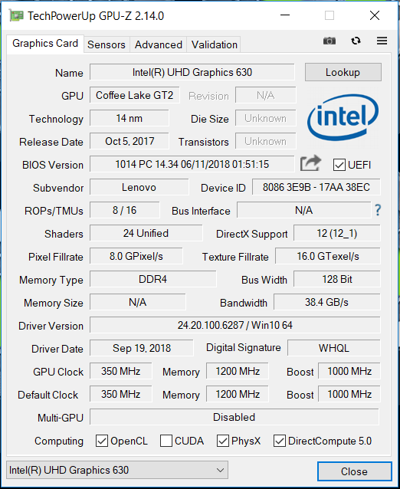Click the GPU-Z app icon in title bar
Screen dimensions: 400x489
click(x=16, y=15)
